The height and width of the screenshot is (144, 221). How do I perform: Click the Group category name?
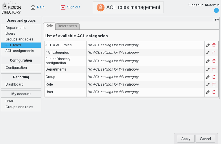pos(50,77)
